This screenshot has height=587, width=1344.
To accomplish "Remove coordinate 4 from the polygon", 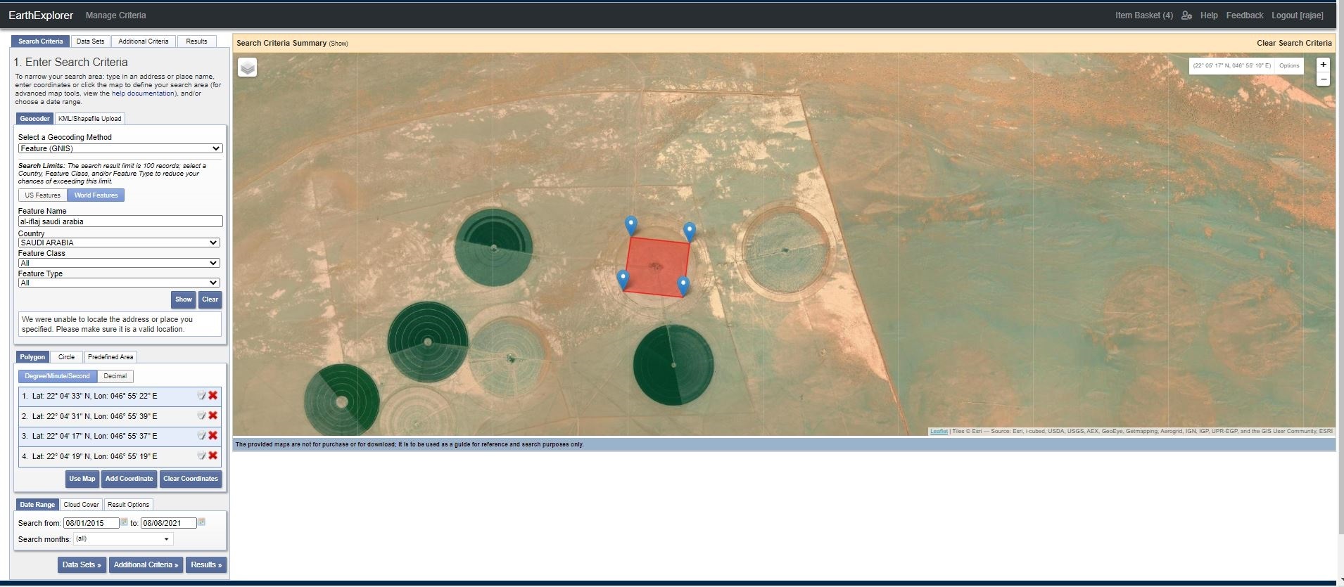I will click(213, 456).
